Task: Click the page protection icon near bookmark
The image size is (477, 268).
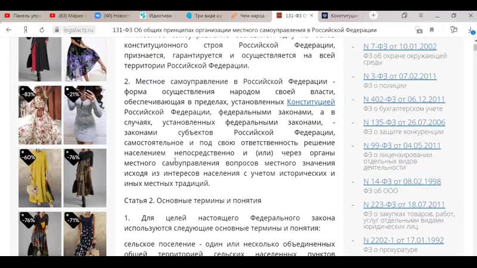Action: 419,30
